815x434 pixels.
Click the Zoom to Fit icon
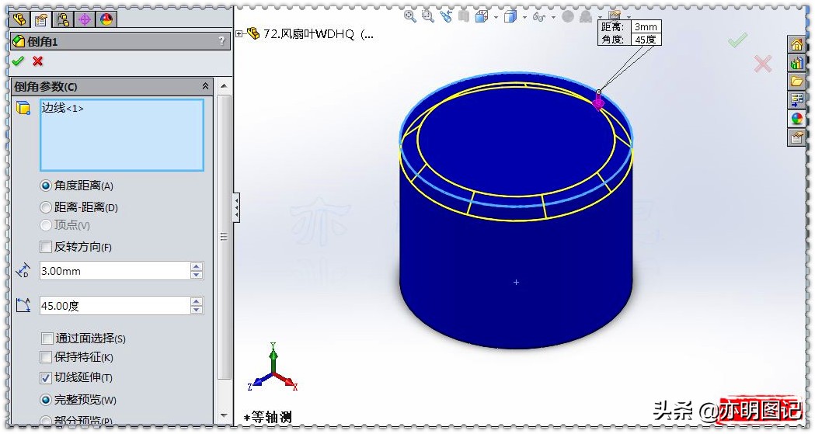[409, 16]
